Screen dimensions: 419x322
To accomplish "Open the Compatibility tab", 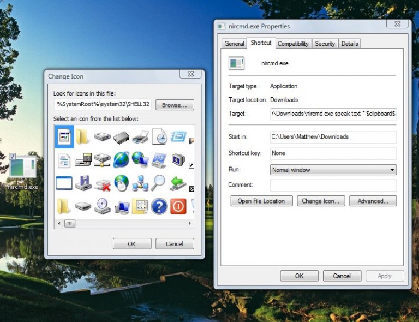I will (293, 44).
